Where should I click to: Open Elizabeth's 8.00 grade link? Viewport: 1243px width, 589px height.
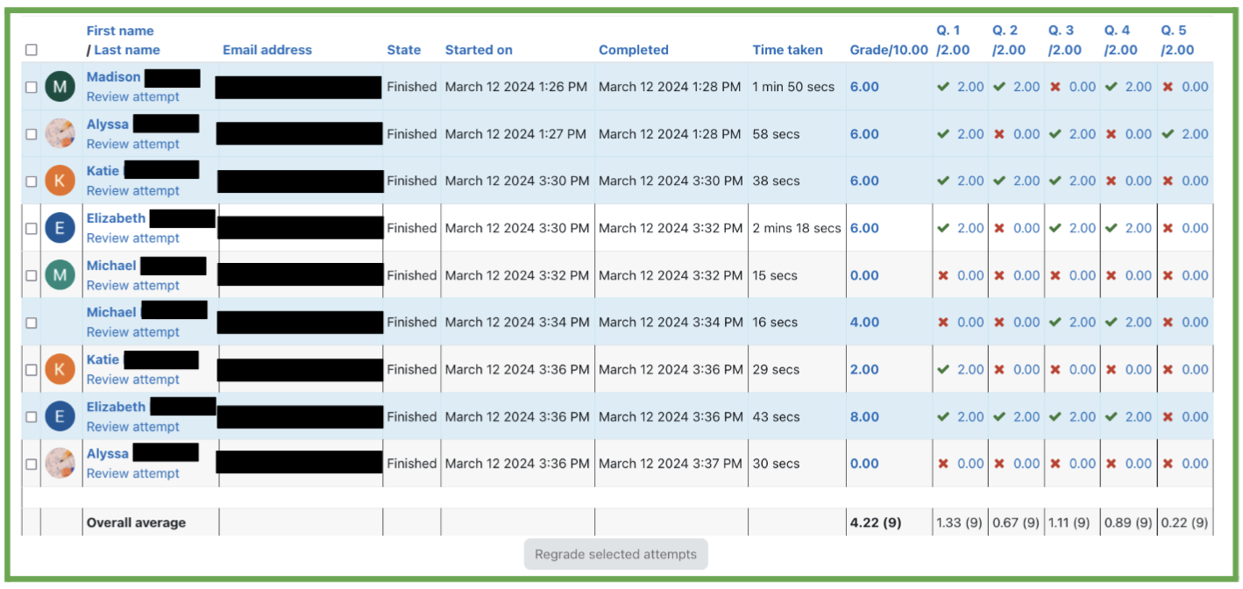(863, 417)
